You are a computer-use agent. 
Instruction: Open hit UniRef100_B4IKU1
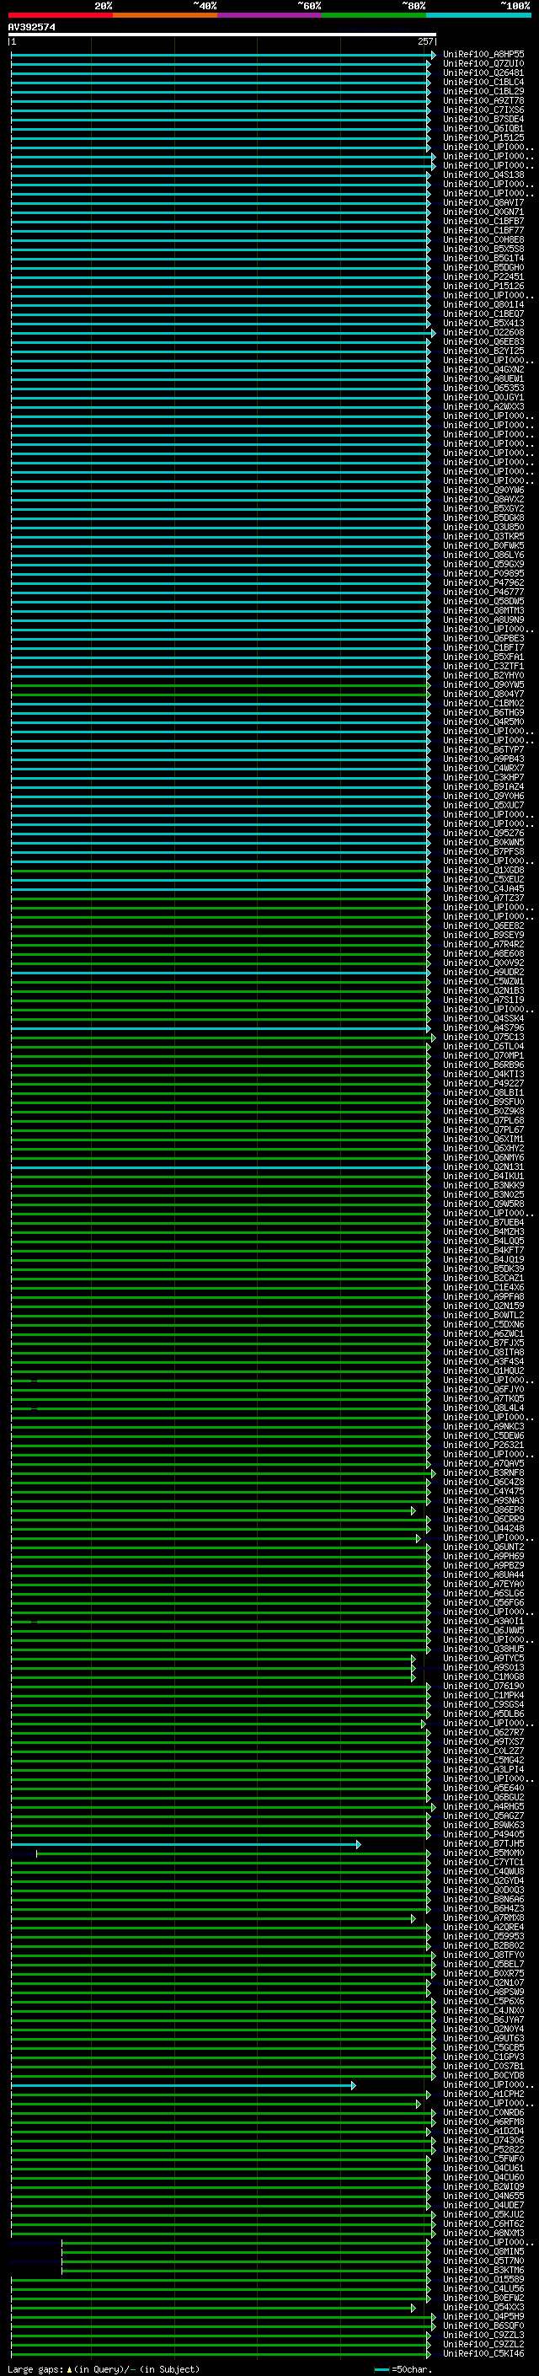click(483, 1176)
